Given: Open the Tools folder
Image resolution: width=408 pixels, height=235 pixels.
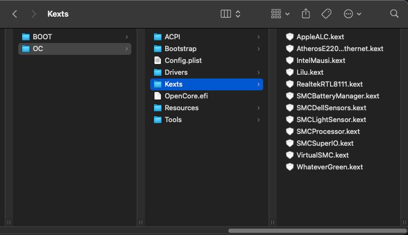Looking at the screenshot, I should pos(207,120).
